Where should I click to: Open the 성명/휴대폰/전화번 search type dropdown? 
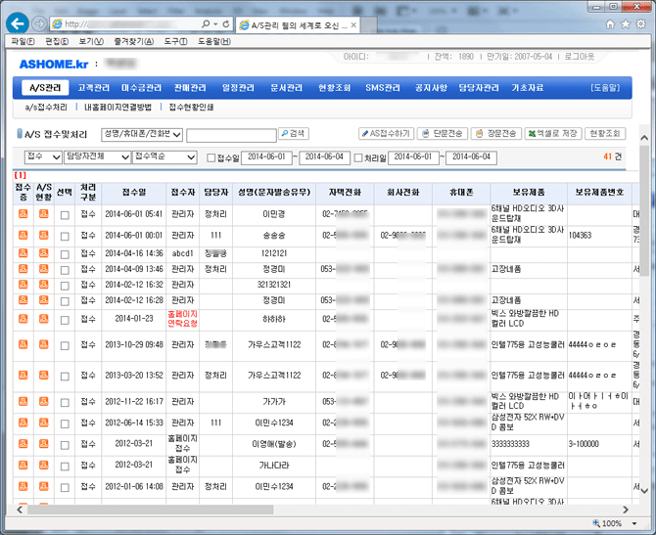coord(142,134)
